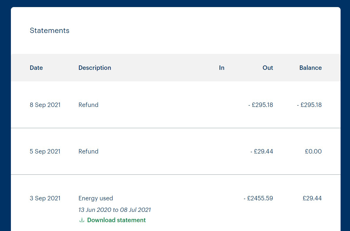Screen dimensions: 350x231
Task: Click the Balance column header
Action: click(311, 68)
